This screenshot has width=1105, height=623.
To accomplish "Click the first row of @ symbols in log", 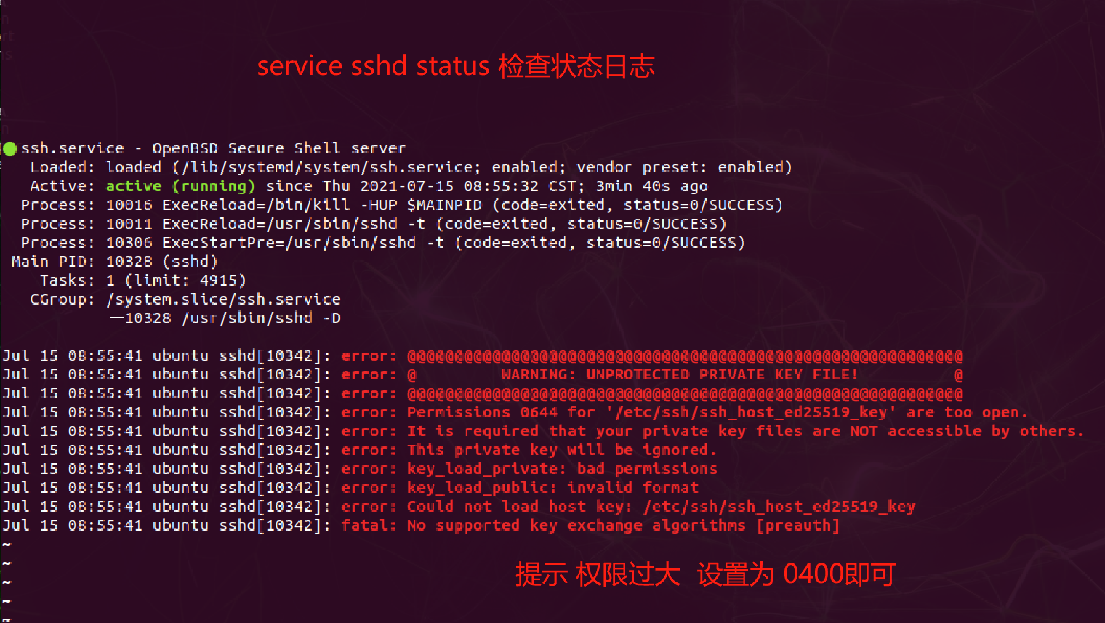I will pyautogui.click(x=685, y=356).
